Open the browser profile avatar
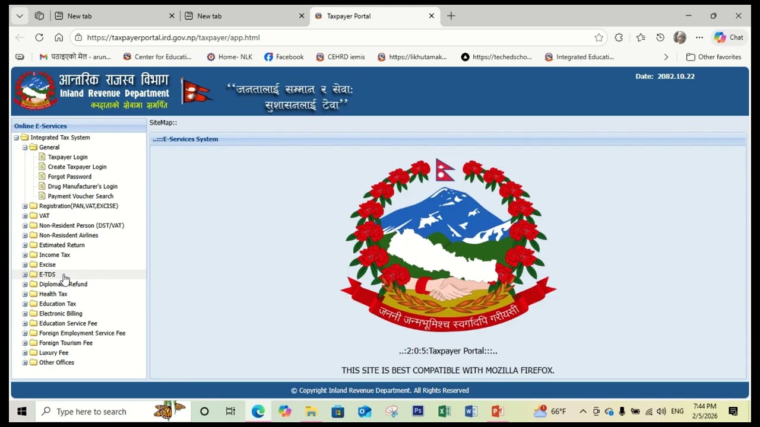 tap(680, 37)
